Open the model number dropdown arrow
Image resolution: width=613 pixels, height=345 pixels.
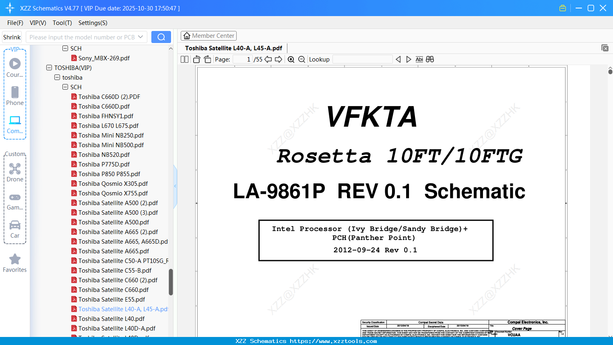tap(140, 37)
